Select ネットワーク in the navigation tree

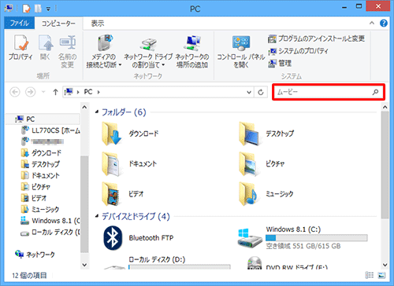(x=35, y=255)
